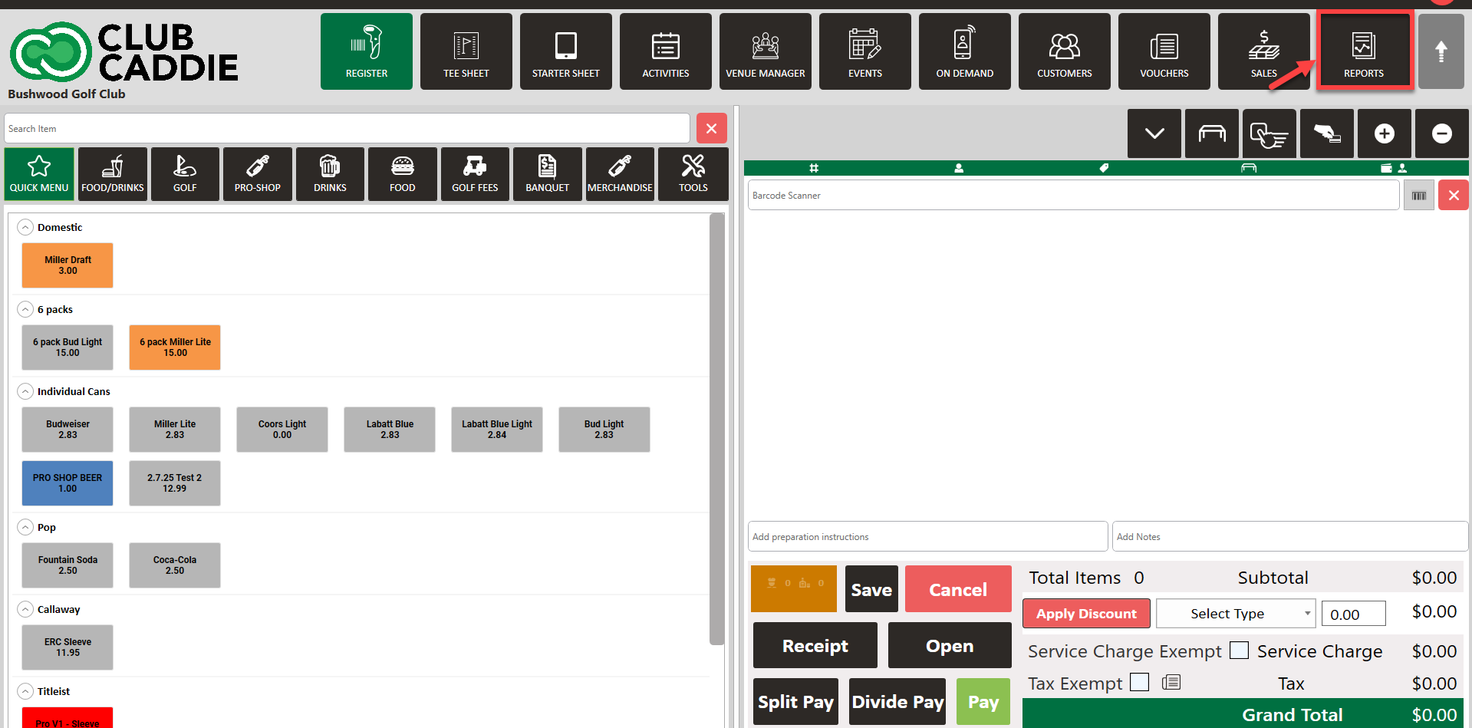Select the Quick Menu category

[x=39, y=174]
